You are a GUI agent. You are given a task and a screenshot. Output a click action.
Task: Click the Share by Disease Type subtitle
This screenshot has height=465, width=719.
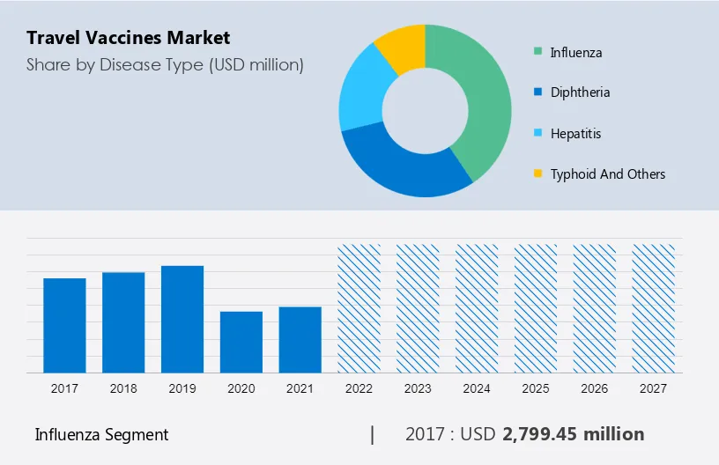coord(165,65)
